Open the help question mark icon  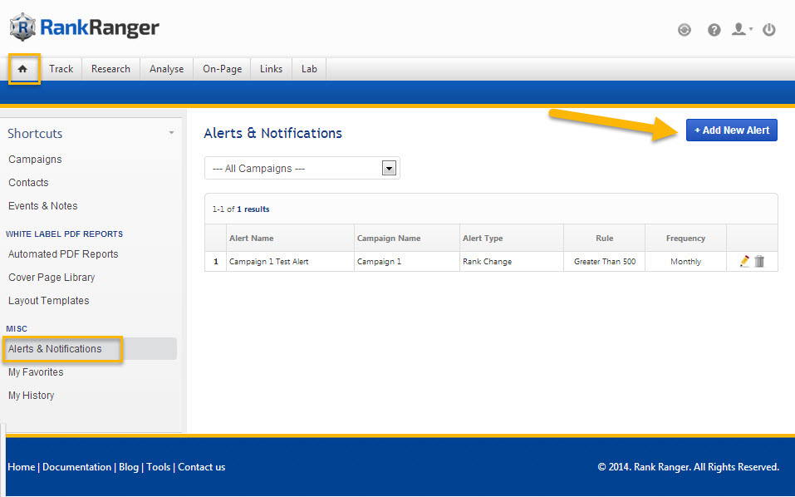tap(714, 30)
